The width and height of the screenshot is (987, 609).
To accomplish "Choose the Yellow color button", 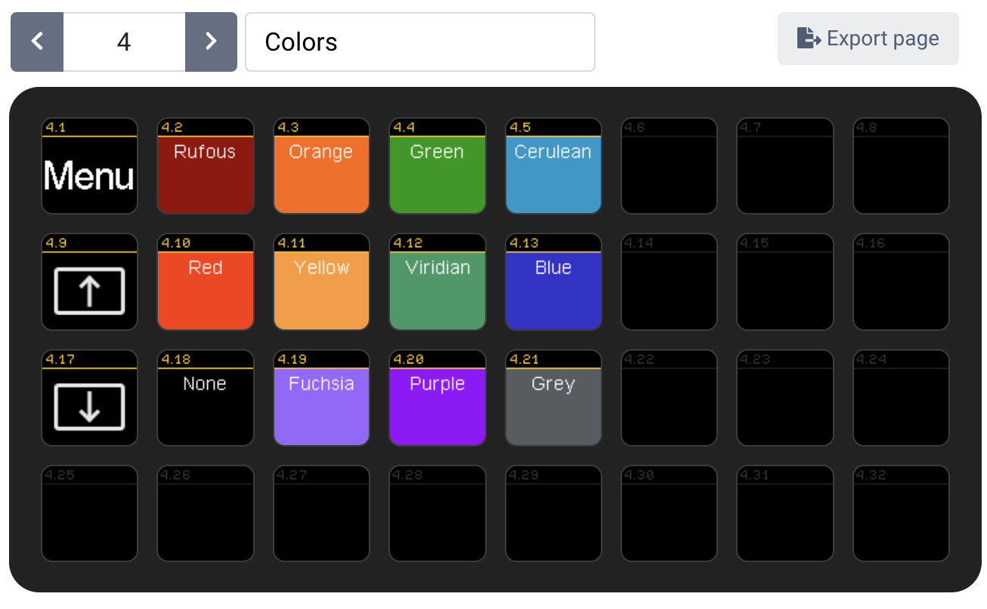I will click(321, 283).
